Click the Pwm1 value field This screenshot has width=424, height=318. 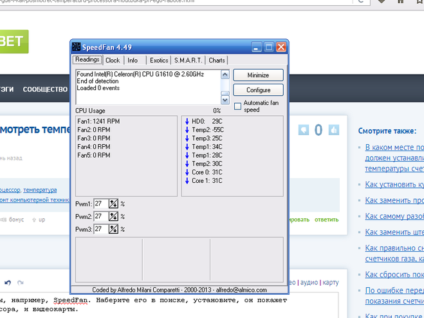click(x=101, y=203)
